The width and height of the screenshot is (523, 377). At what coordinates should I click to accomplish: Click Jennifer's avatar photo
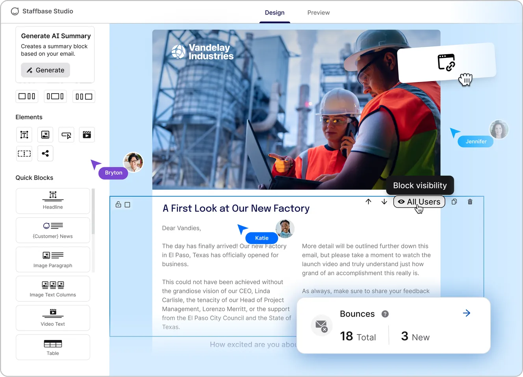[x=499, y=129]
